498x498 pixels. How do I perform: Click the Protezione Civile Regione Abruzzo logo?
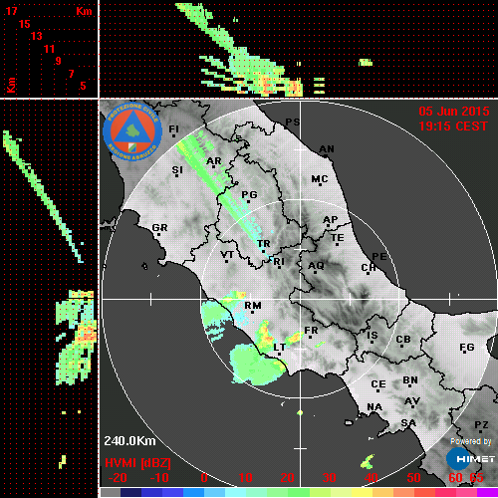point(132,131)
